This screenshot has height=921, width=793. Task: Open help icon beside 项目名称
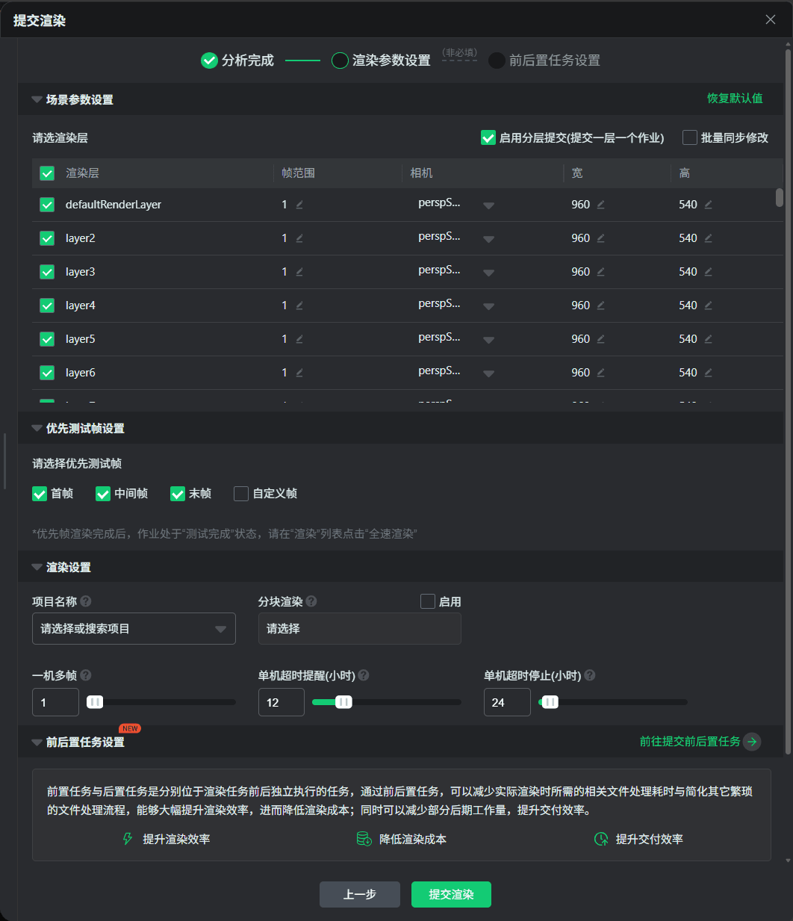click(86, 601)
